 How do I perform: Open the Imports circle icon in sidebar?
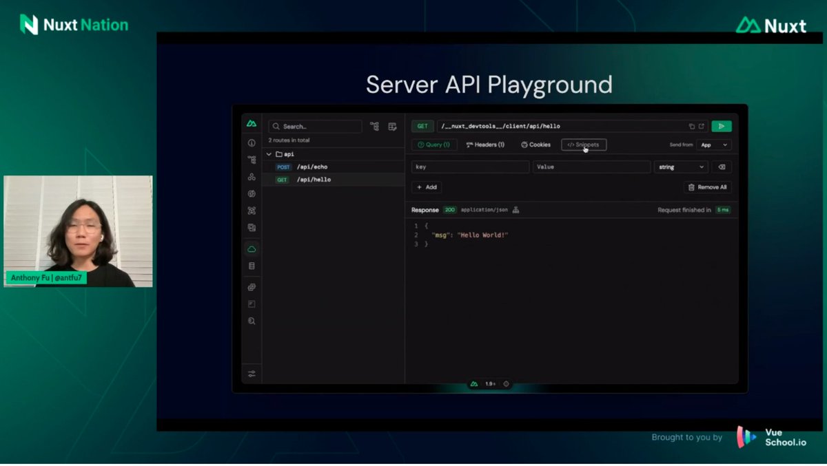pos(252,193)
